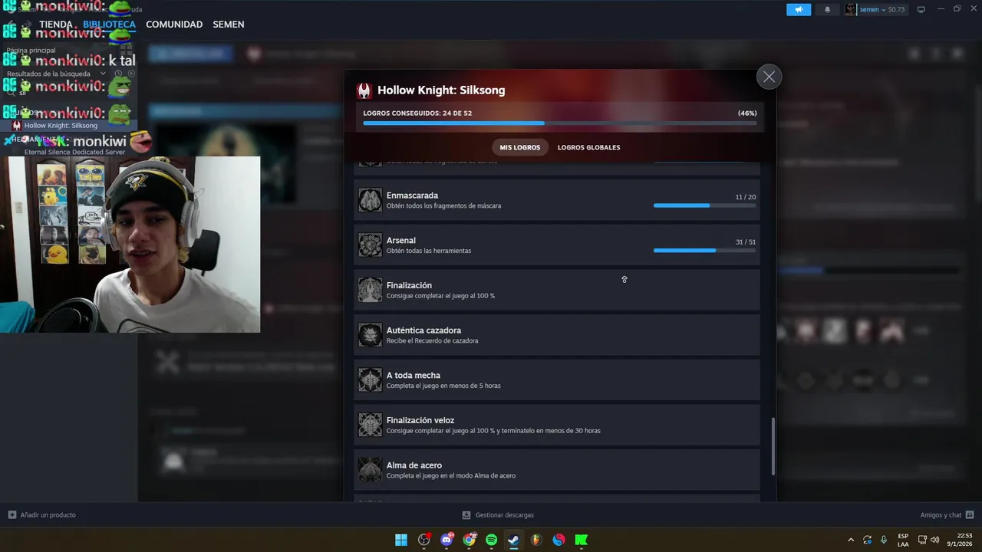Click the '(46%)' percentage text
Screen dimensions: 982x552
747,113
